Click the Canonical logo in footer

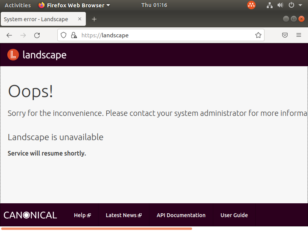coord(30,215)
